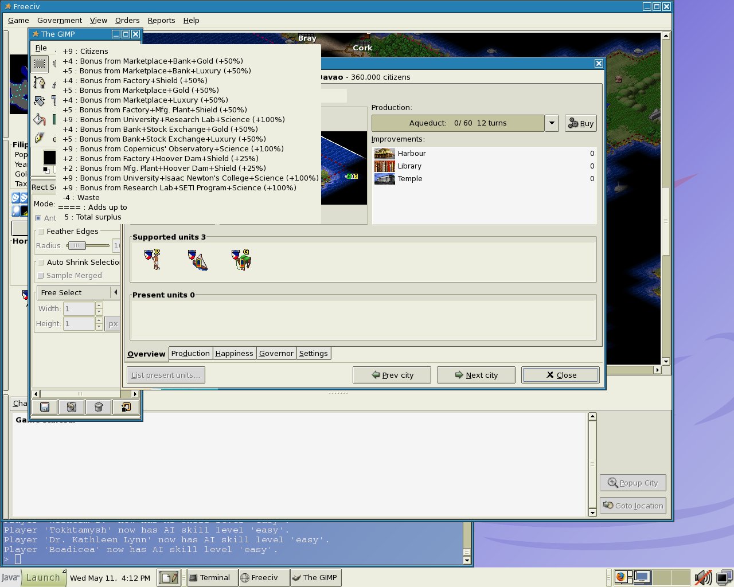The image size is (734, 587).
Task: Click the Freeciv minimap thumbnail
Action: [x=19, y=84]
